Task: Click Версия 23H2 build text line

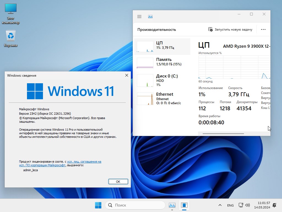Action: pos(45,114)
